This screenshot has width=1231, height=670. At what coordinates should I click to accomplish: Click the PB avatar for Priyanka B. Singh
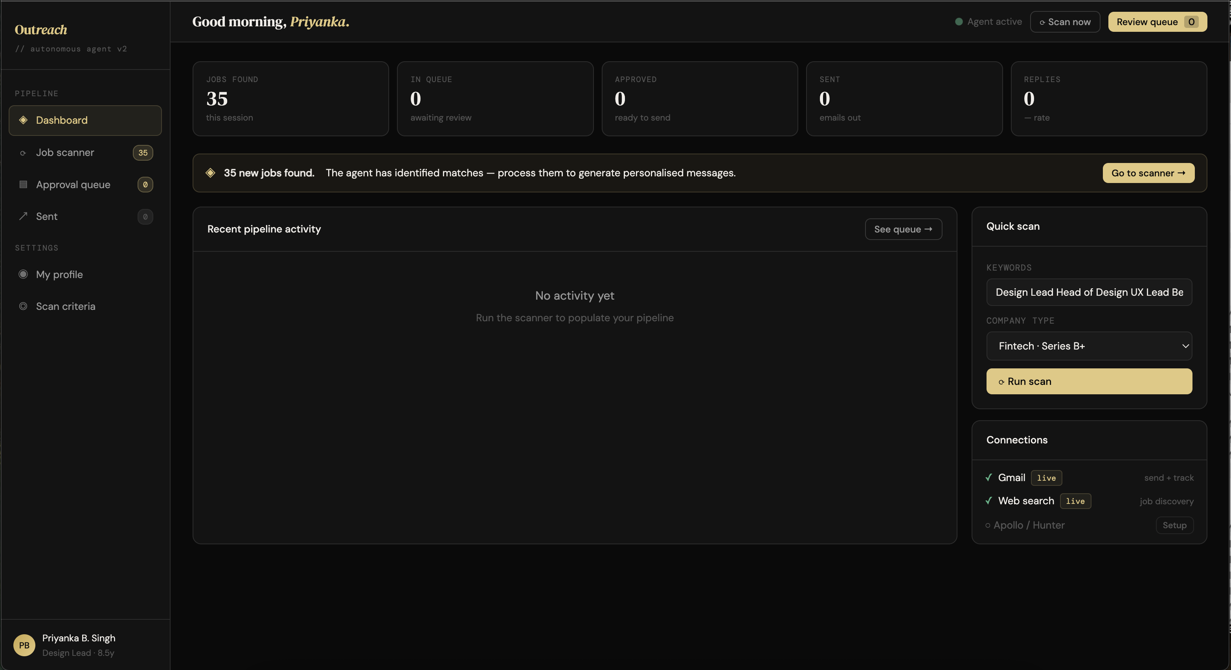coord(24,645)
